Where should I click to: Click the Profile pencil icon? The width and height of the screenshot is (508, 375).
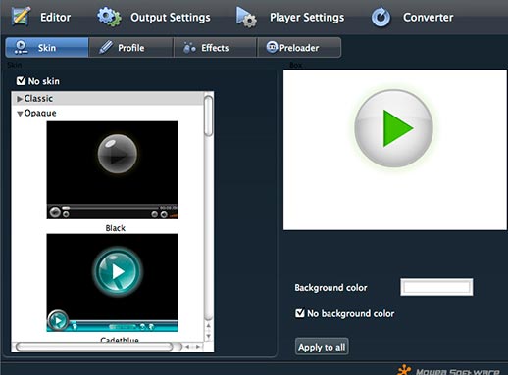click(x=106, y=48)
